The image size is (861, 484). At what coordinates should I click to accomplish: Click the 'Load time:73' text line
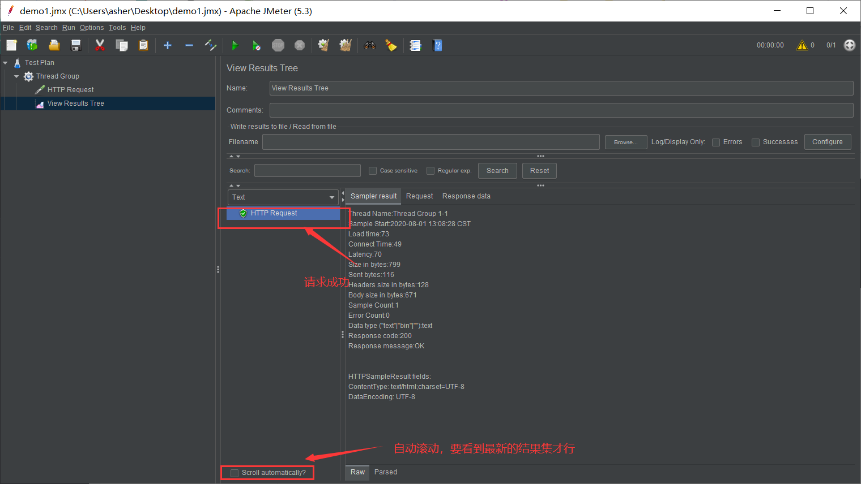pos(369,234)
